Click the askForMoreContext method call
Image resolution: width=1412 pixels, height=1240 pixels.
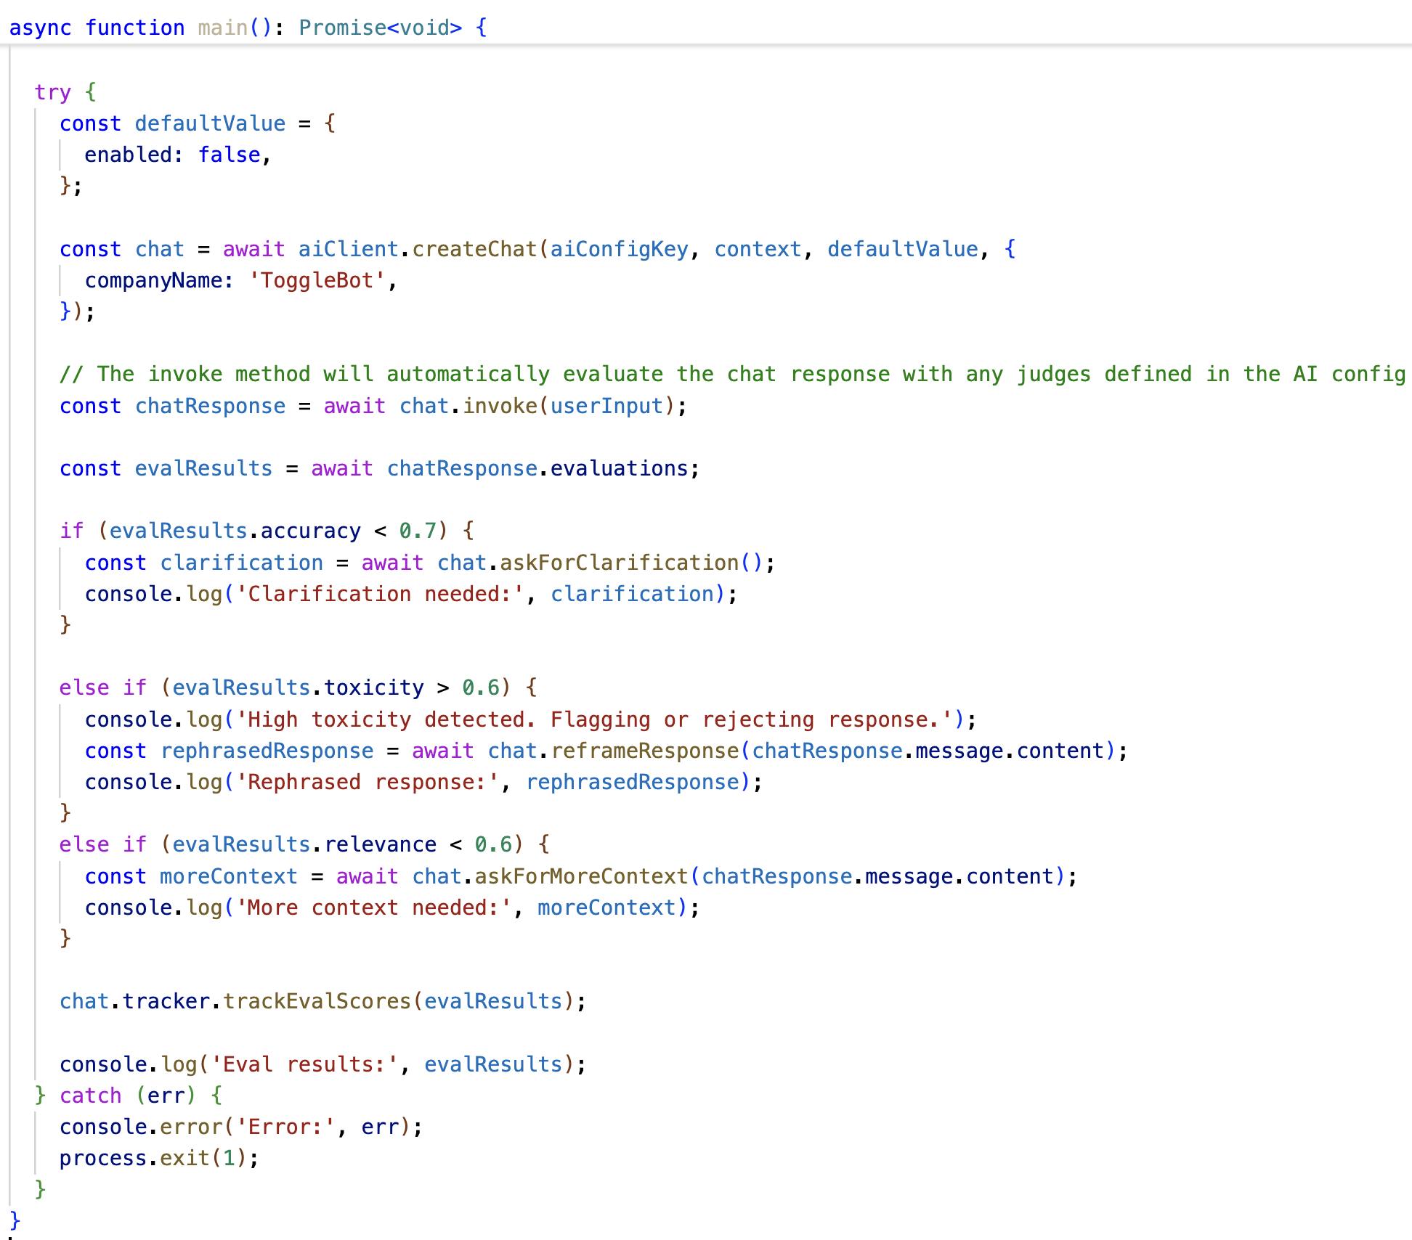[x=581, y=876]
